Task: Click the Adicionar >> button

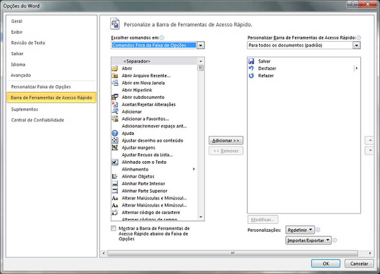Action: 226,140
